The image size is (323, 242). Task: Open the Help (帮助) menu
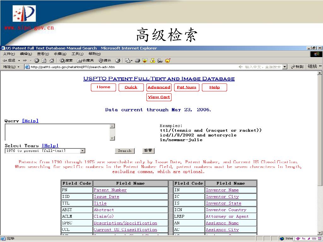click(x=95, y=54)
